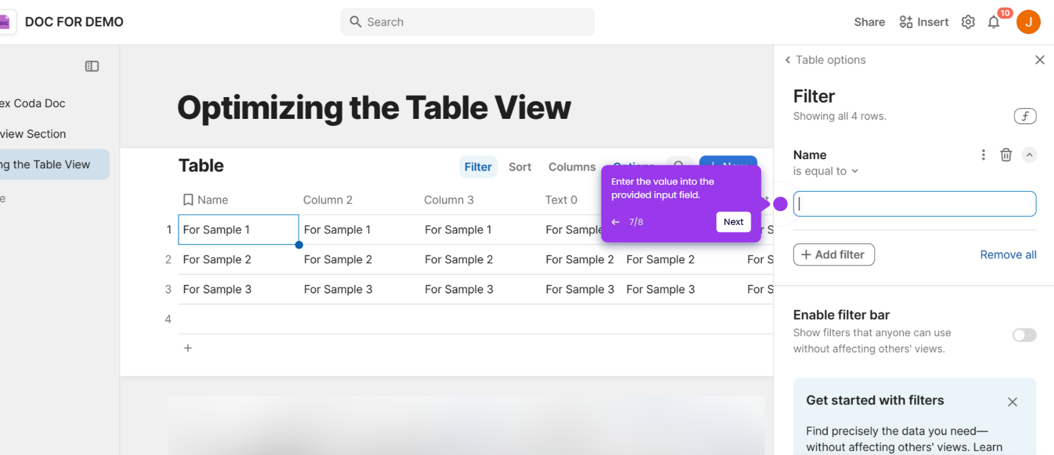Open the user avatar J menu
The width and height of the screenshot is (1054, 455).
(1028, 22)
